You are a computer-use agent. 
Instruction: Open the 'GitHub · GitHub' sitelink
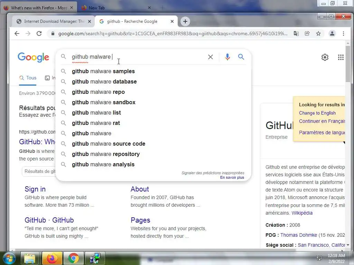point(49,220)
